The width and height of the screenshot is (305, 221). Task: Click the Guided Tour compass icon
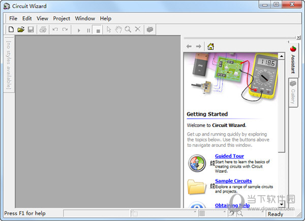[x=197, y=163]
